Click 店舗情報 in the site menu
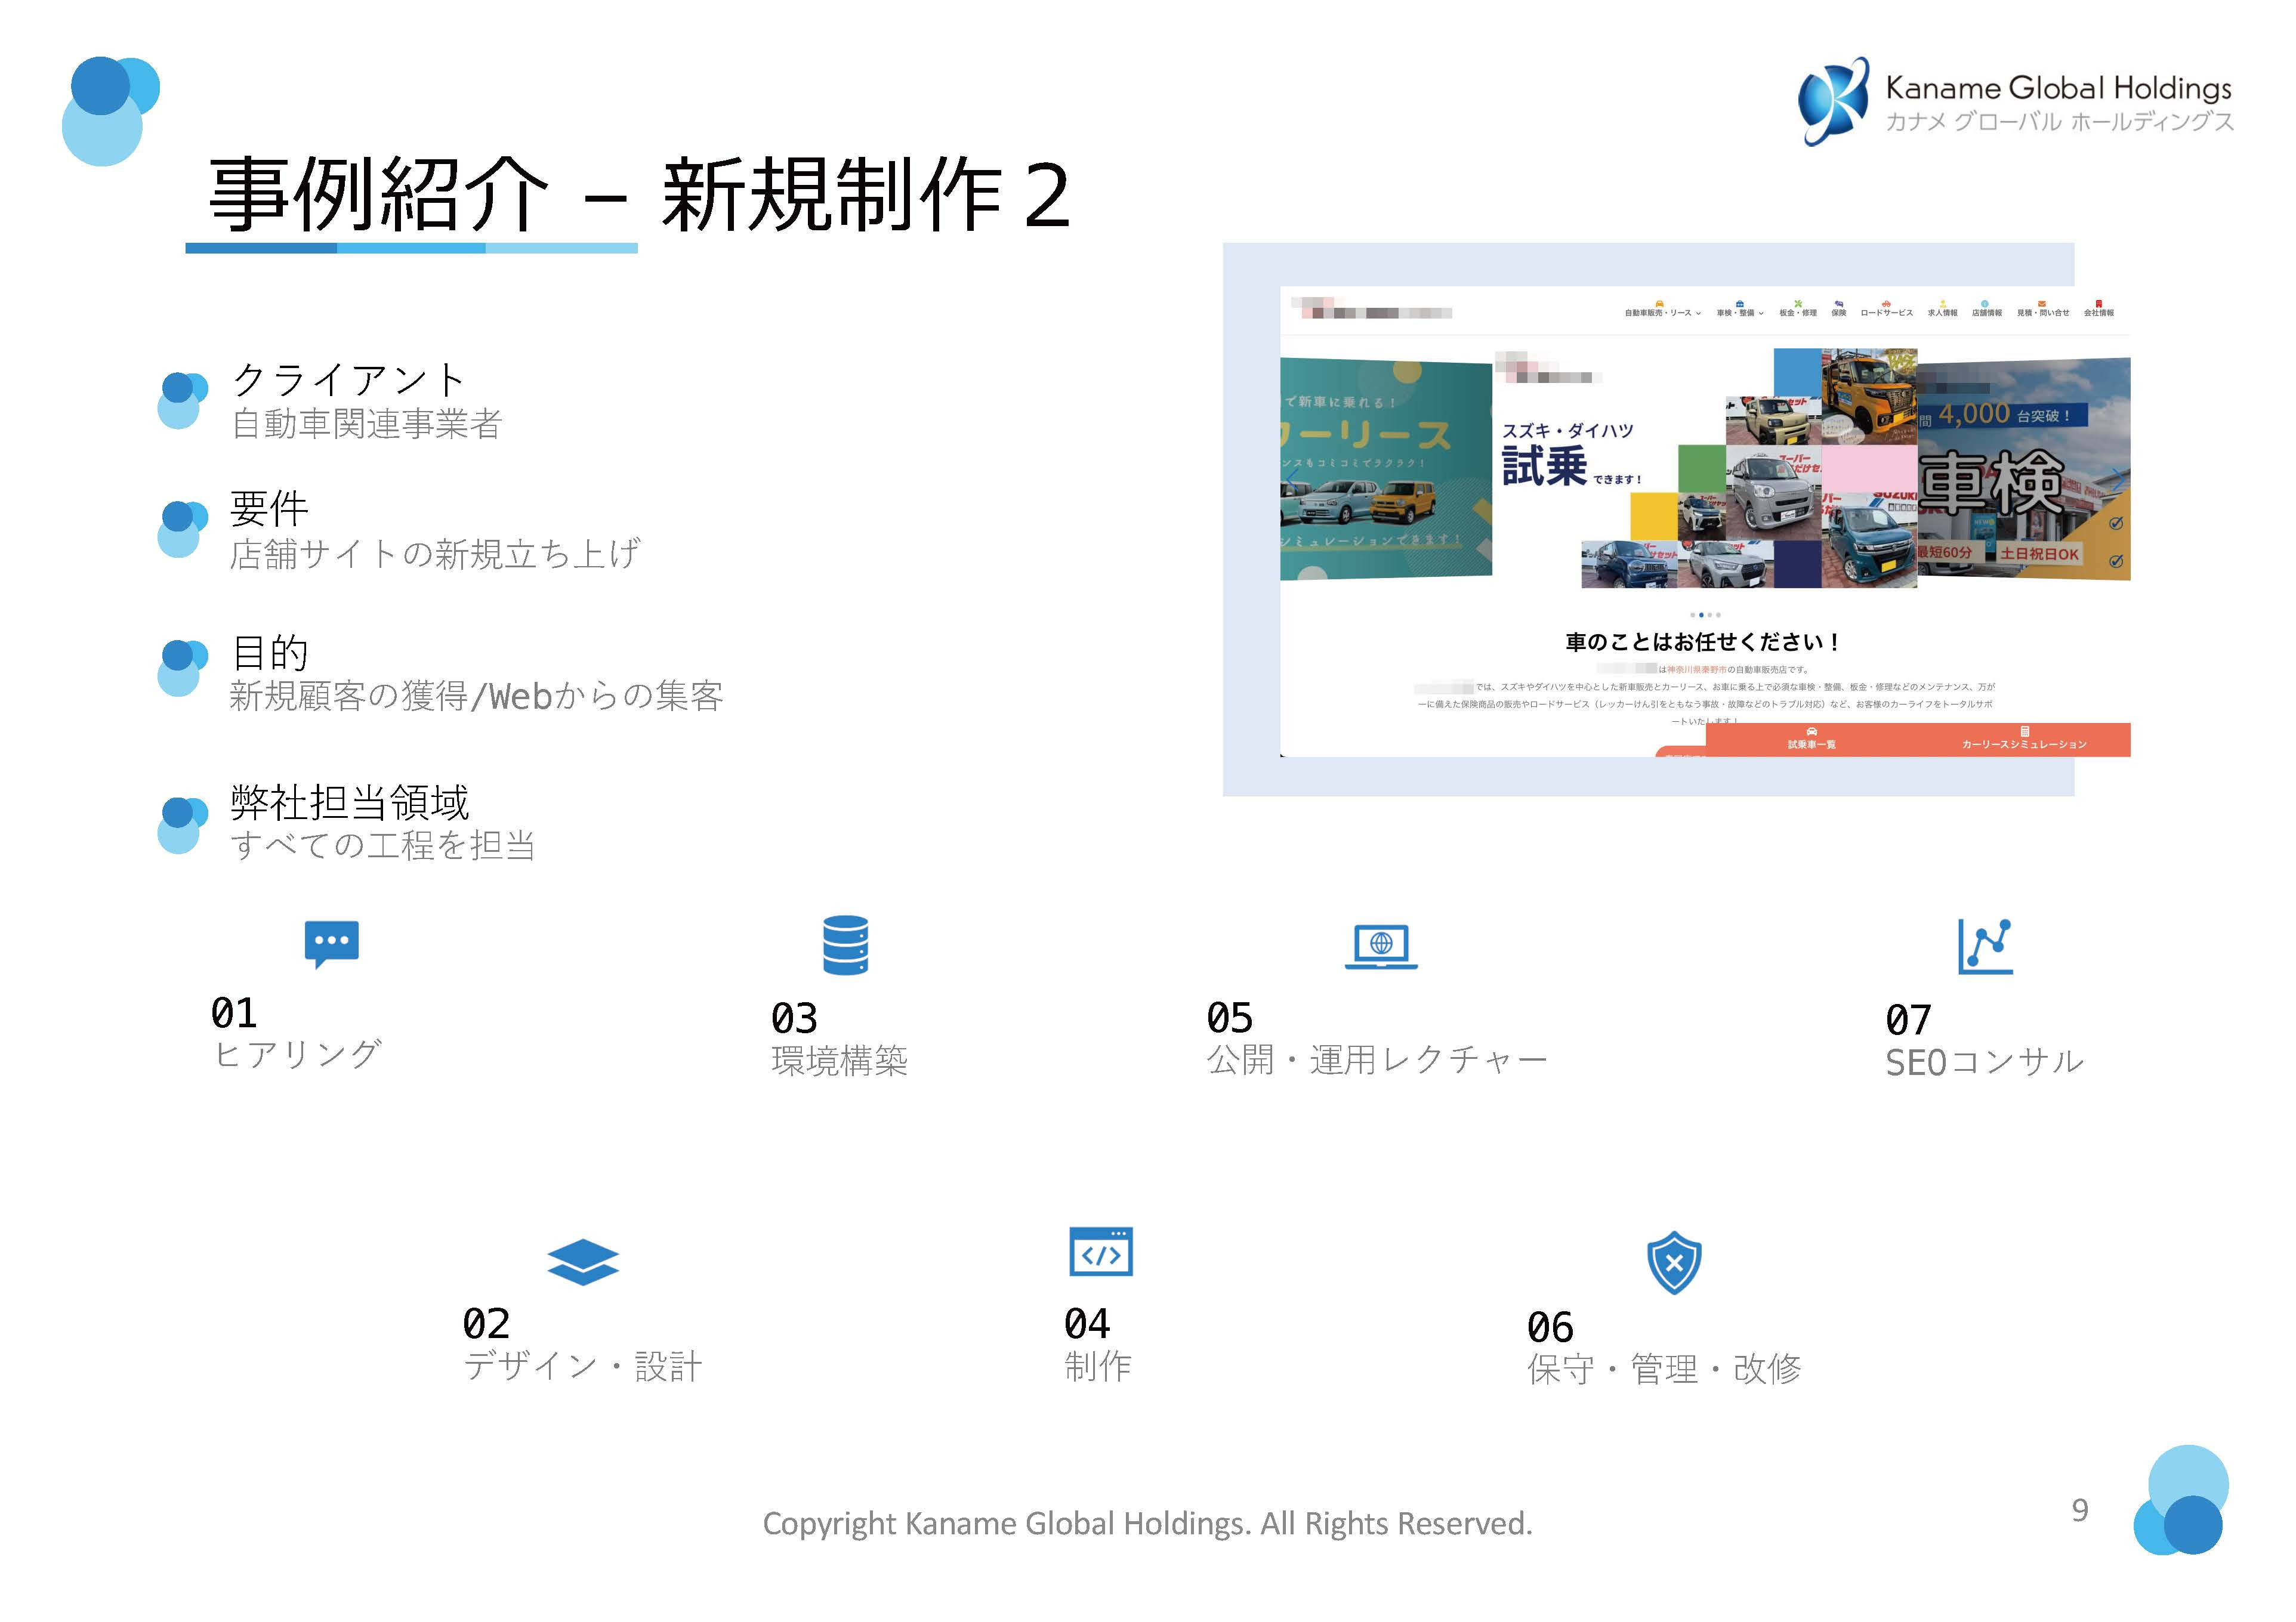2296x1622 pixels. coord(1988,313)
